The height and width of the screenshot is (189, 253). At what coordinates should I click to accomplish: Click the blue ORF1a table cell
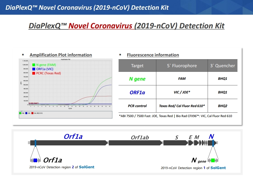[x=137, y=92]
